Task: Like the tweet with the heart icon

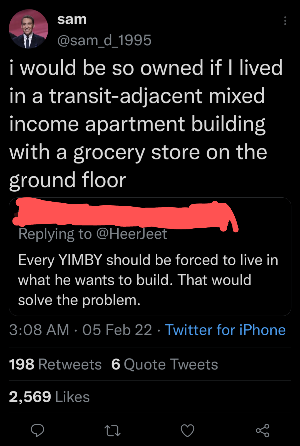Action: tap(187, 430)
